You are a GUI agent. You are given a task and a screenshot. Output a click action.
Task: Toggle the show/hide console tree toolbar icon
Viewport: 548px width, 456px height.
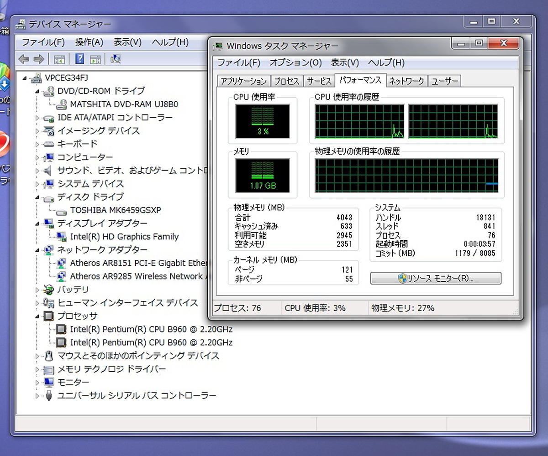(59, 59)
